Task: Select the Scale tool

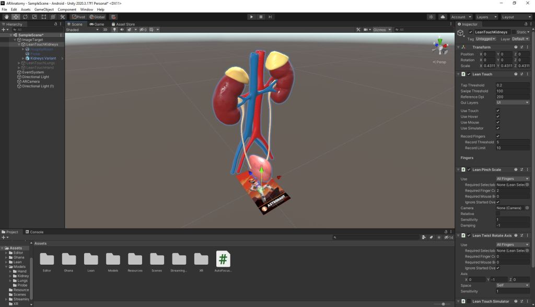Action: pyautogui.click(x=34, y=17)
